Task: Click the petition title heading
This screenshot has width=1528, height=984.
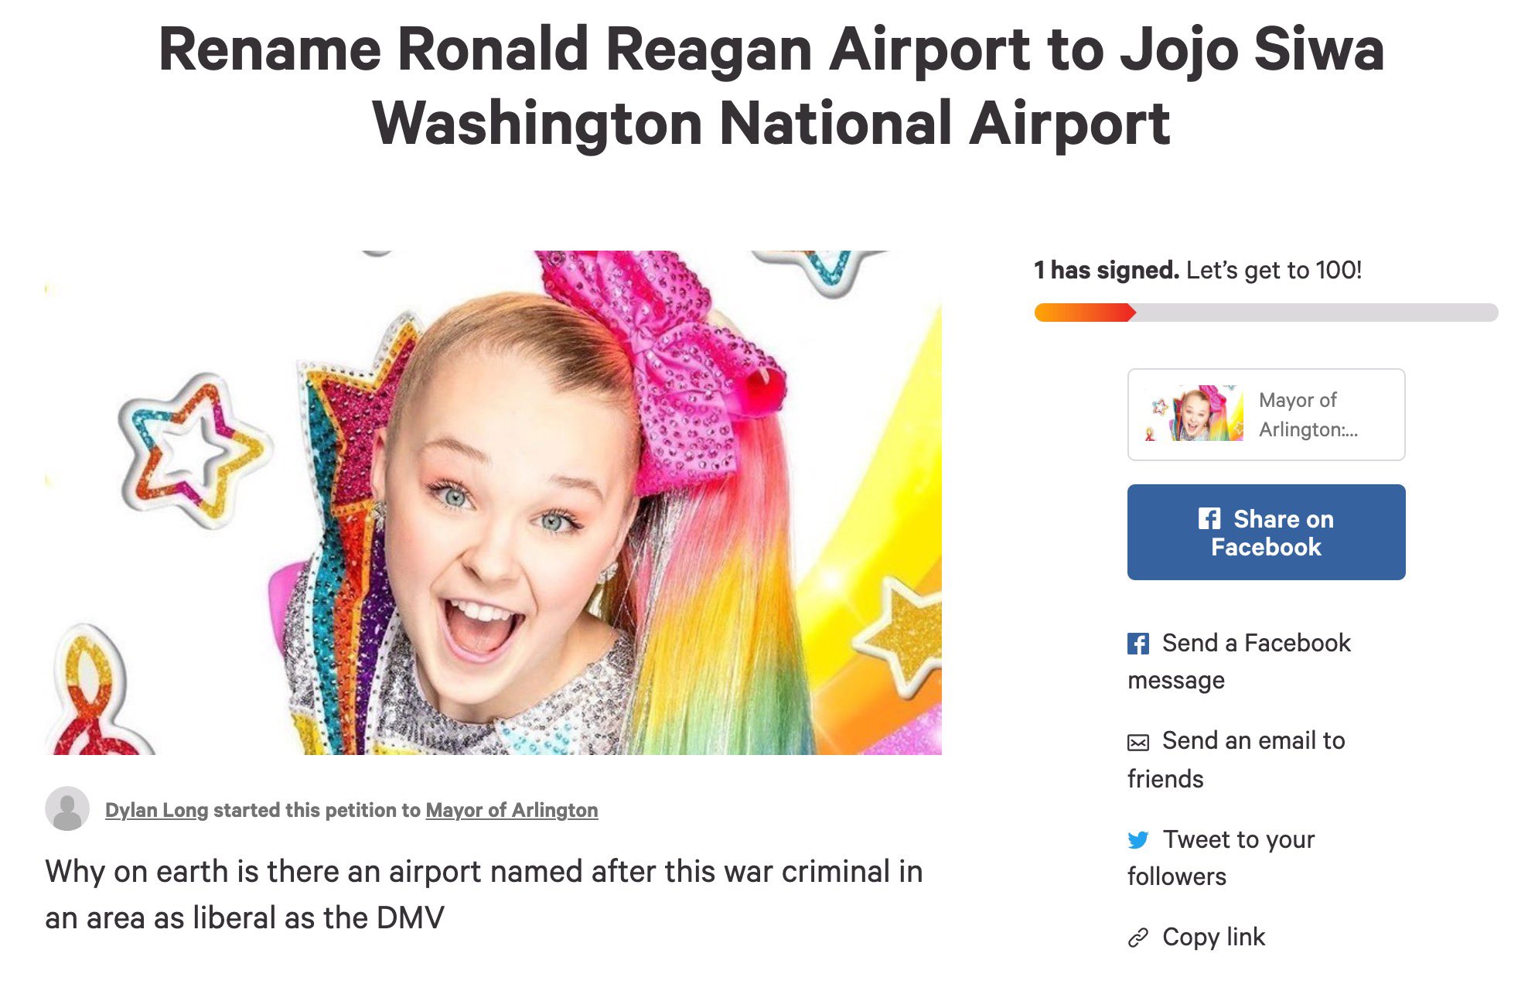Action: tap(771, 85)
